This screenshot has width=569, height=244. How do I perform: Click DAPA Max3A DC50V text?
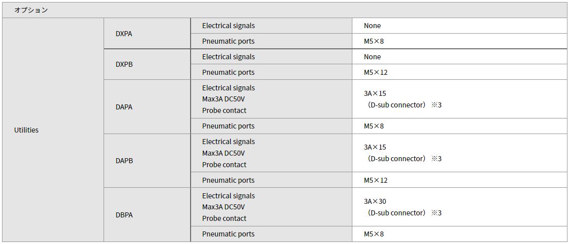[224, 99]
